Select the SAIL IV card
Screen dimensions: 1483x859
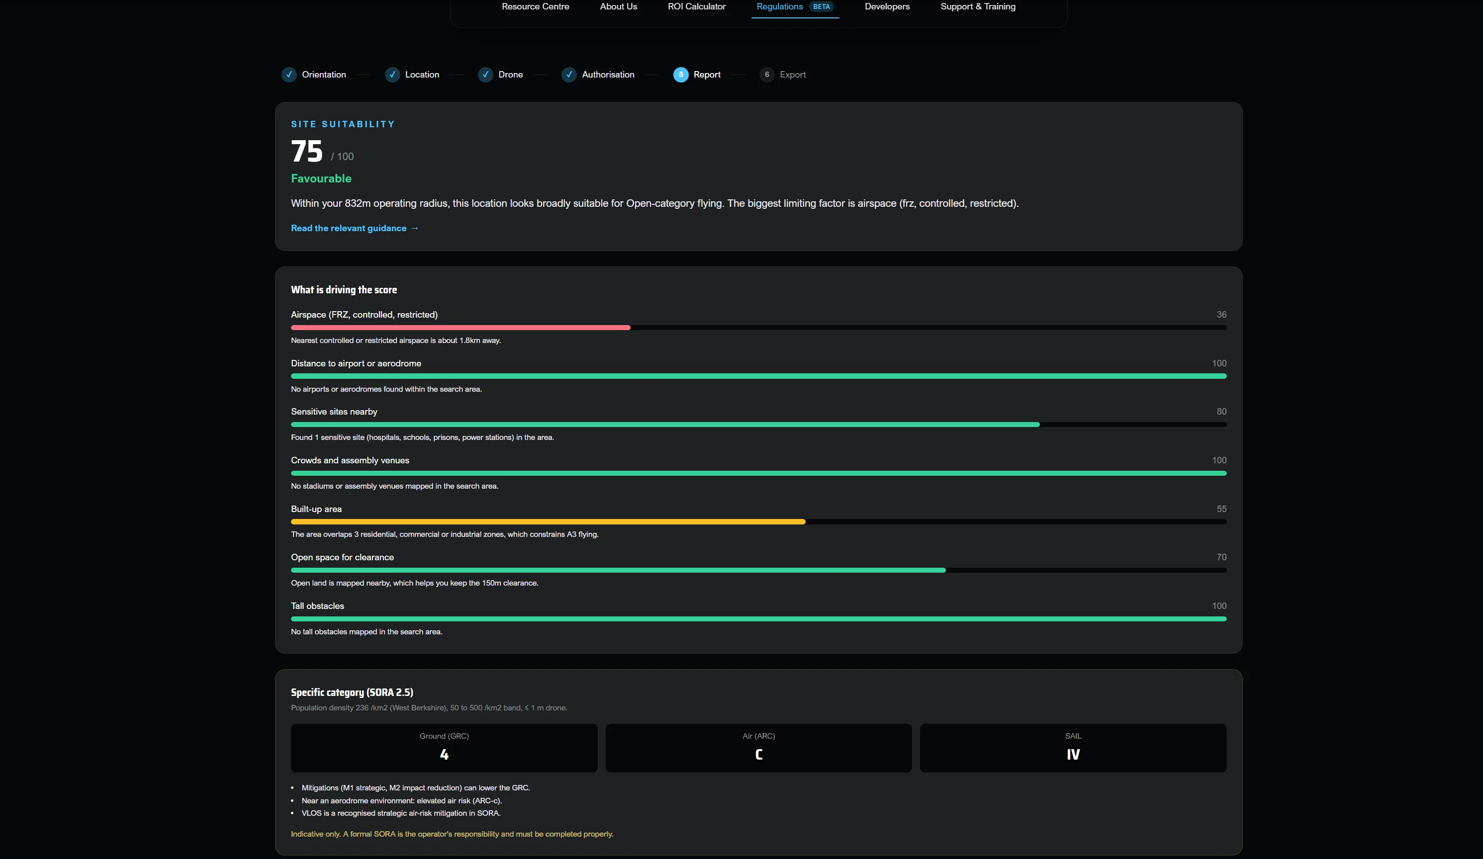point(1073,748)
